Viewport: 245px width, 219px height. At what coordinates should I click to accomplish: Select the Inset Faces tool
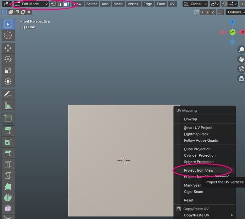point(8,142)
